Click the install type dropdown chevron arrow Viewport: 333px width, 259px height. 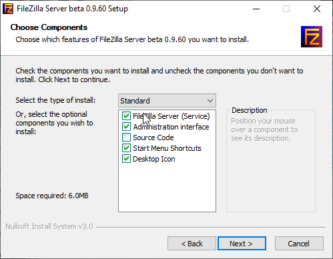click(x=210, y=101)
